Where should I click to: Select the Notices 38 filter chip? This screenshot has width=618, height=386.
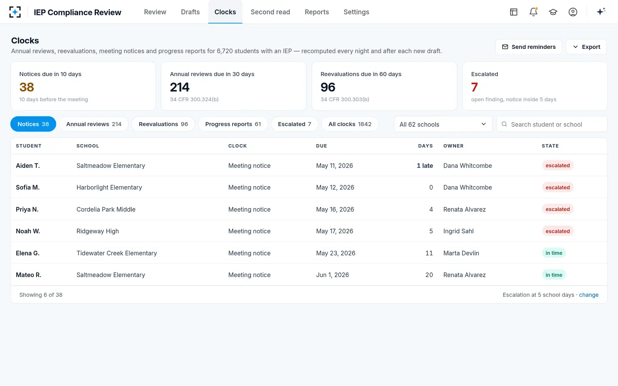click(33, 124)
